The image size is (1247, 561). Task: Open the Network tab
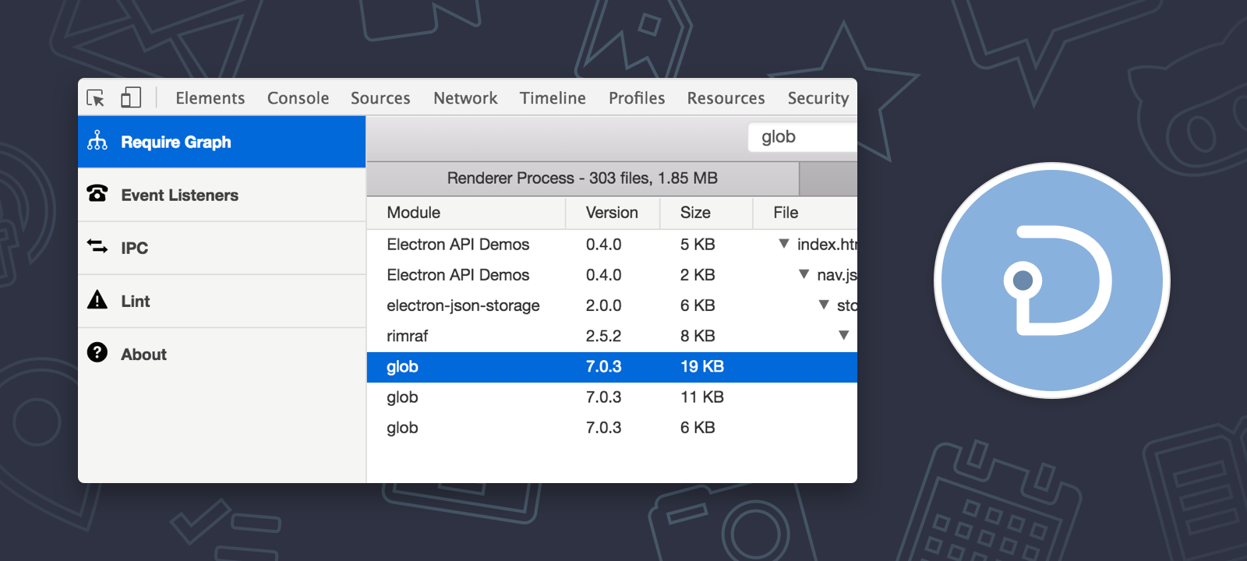(465, 98)
